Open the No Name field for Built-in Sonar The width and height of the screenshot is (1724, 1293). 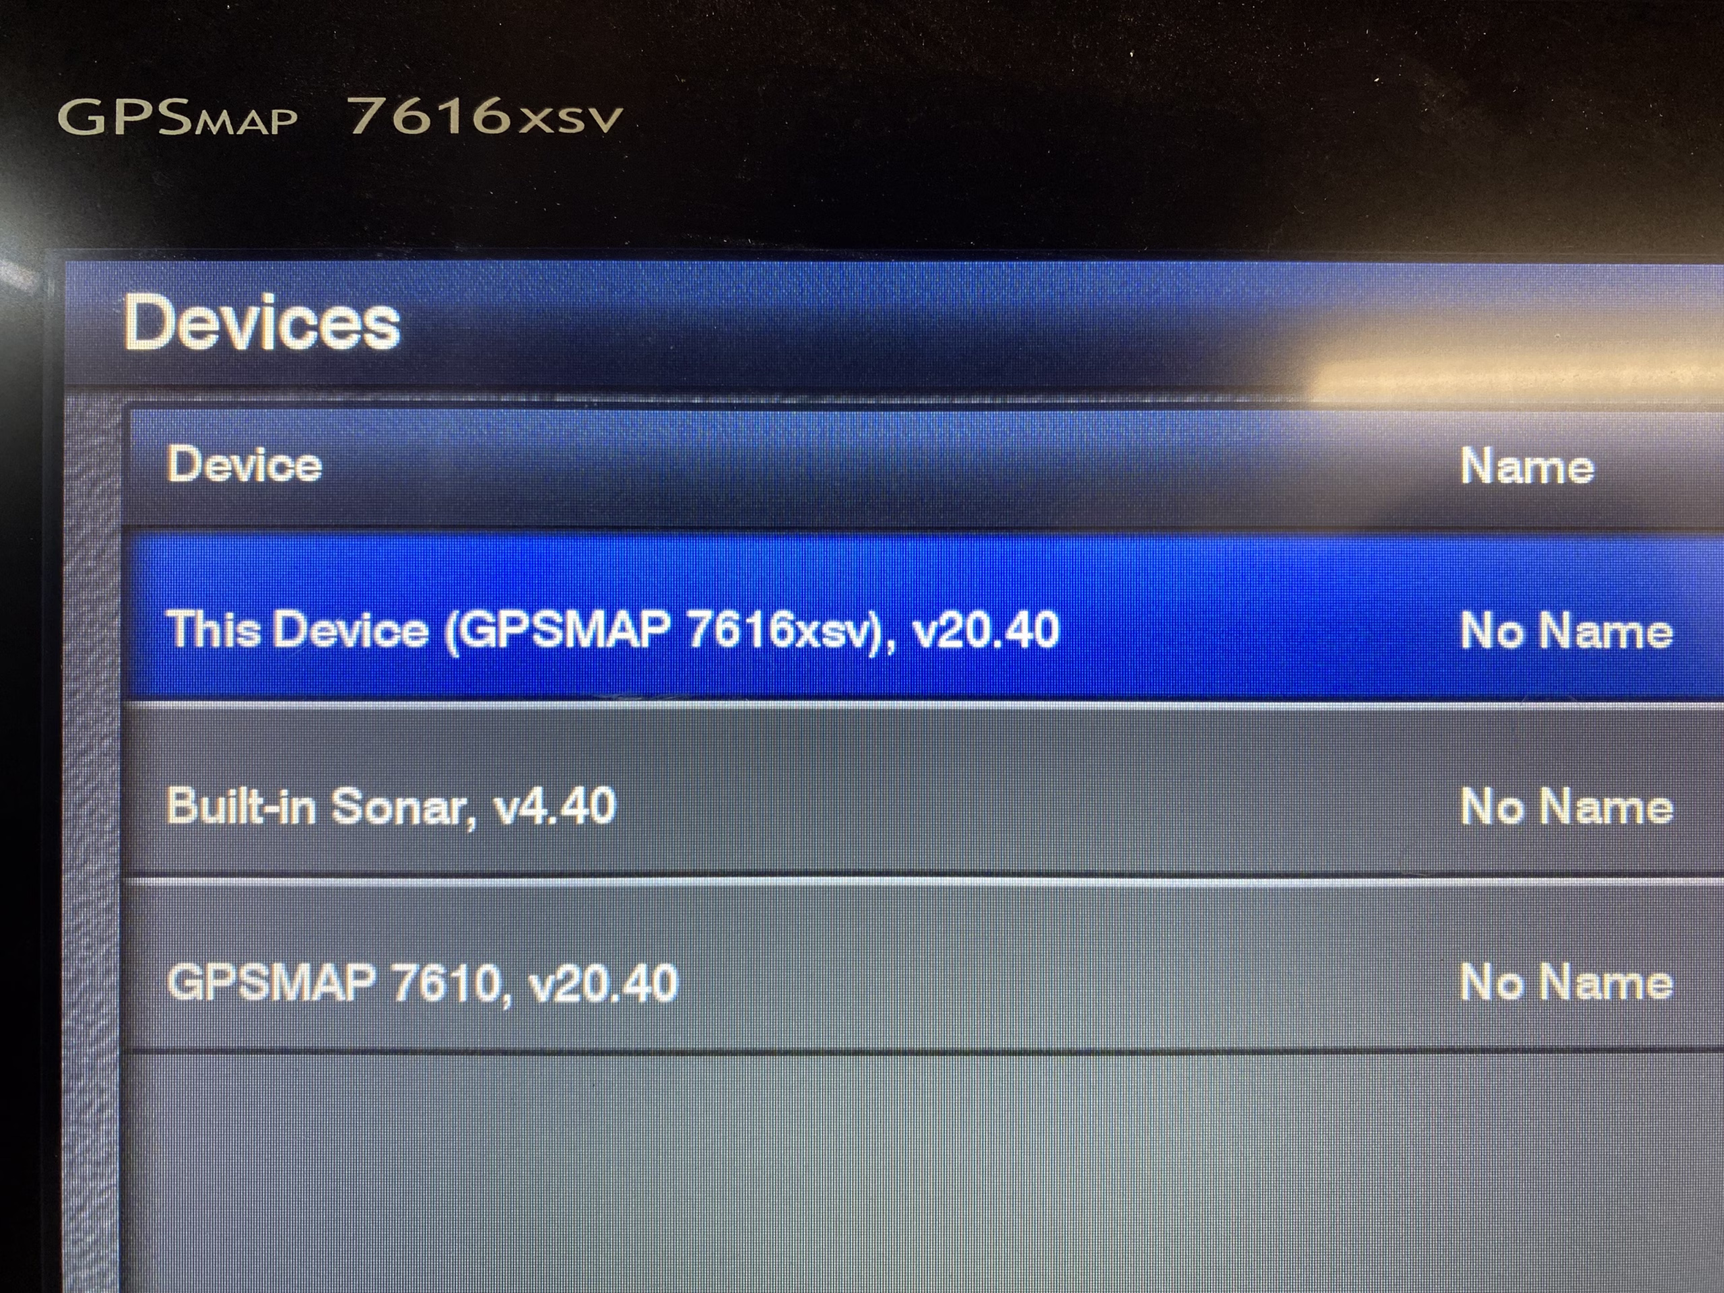(x=1566, y=806)
